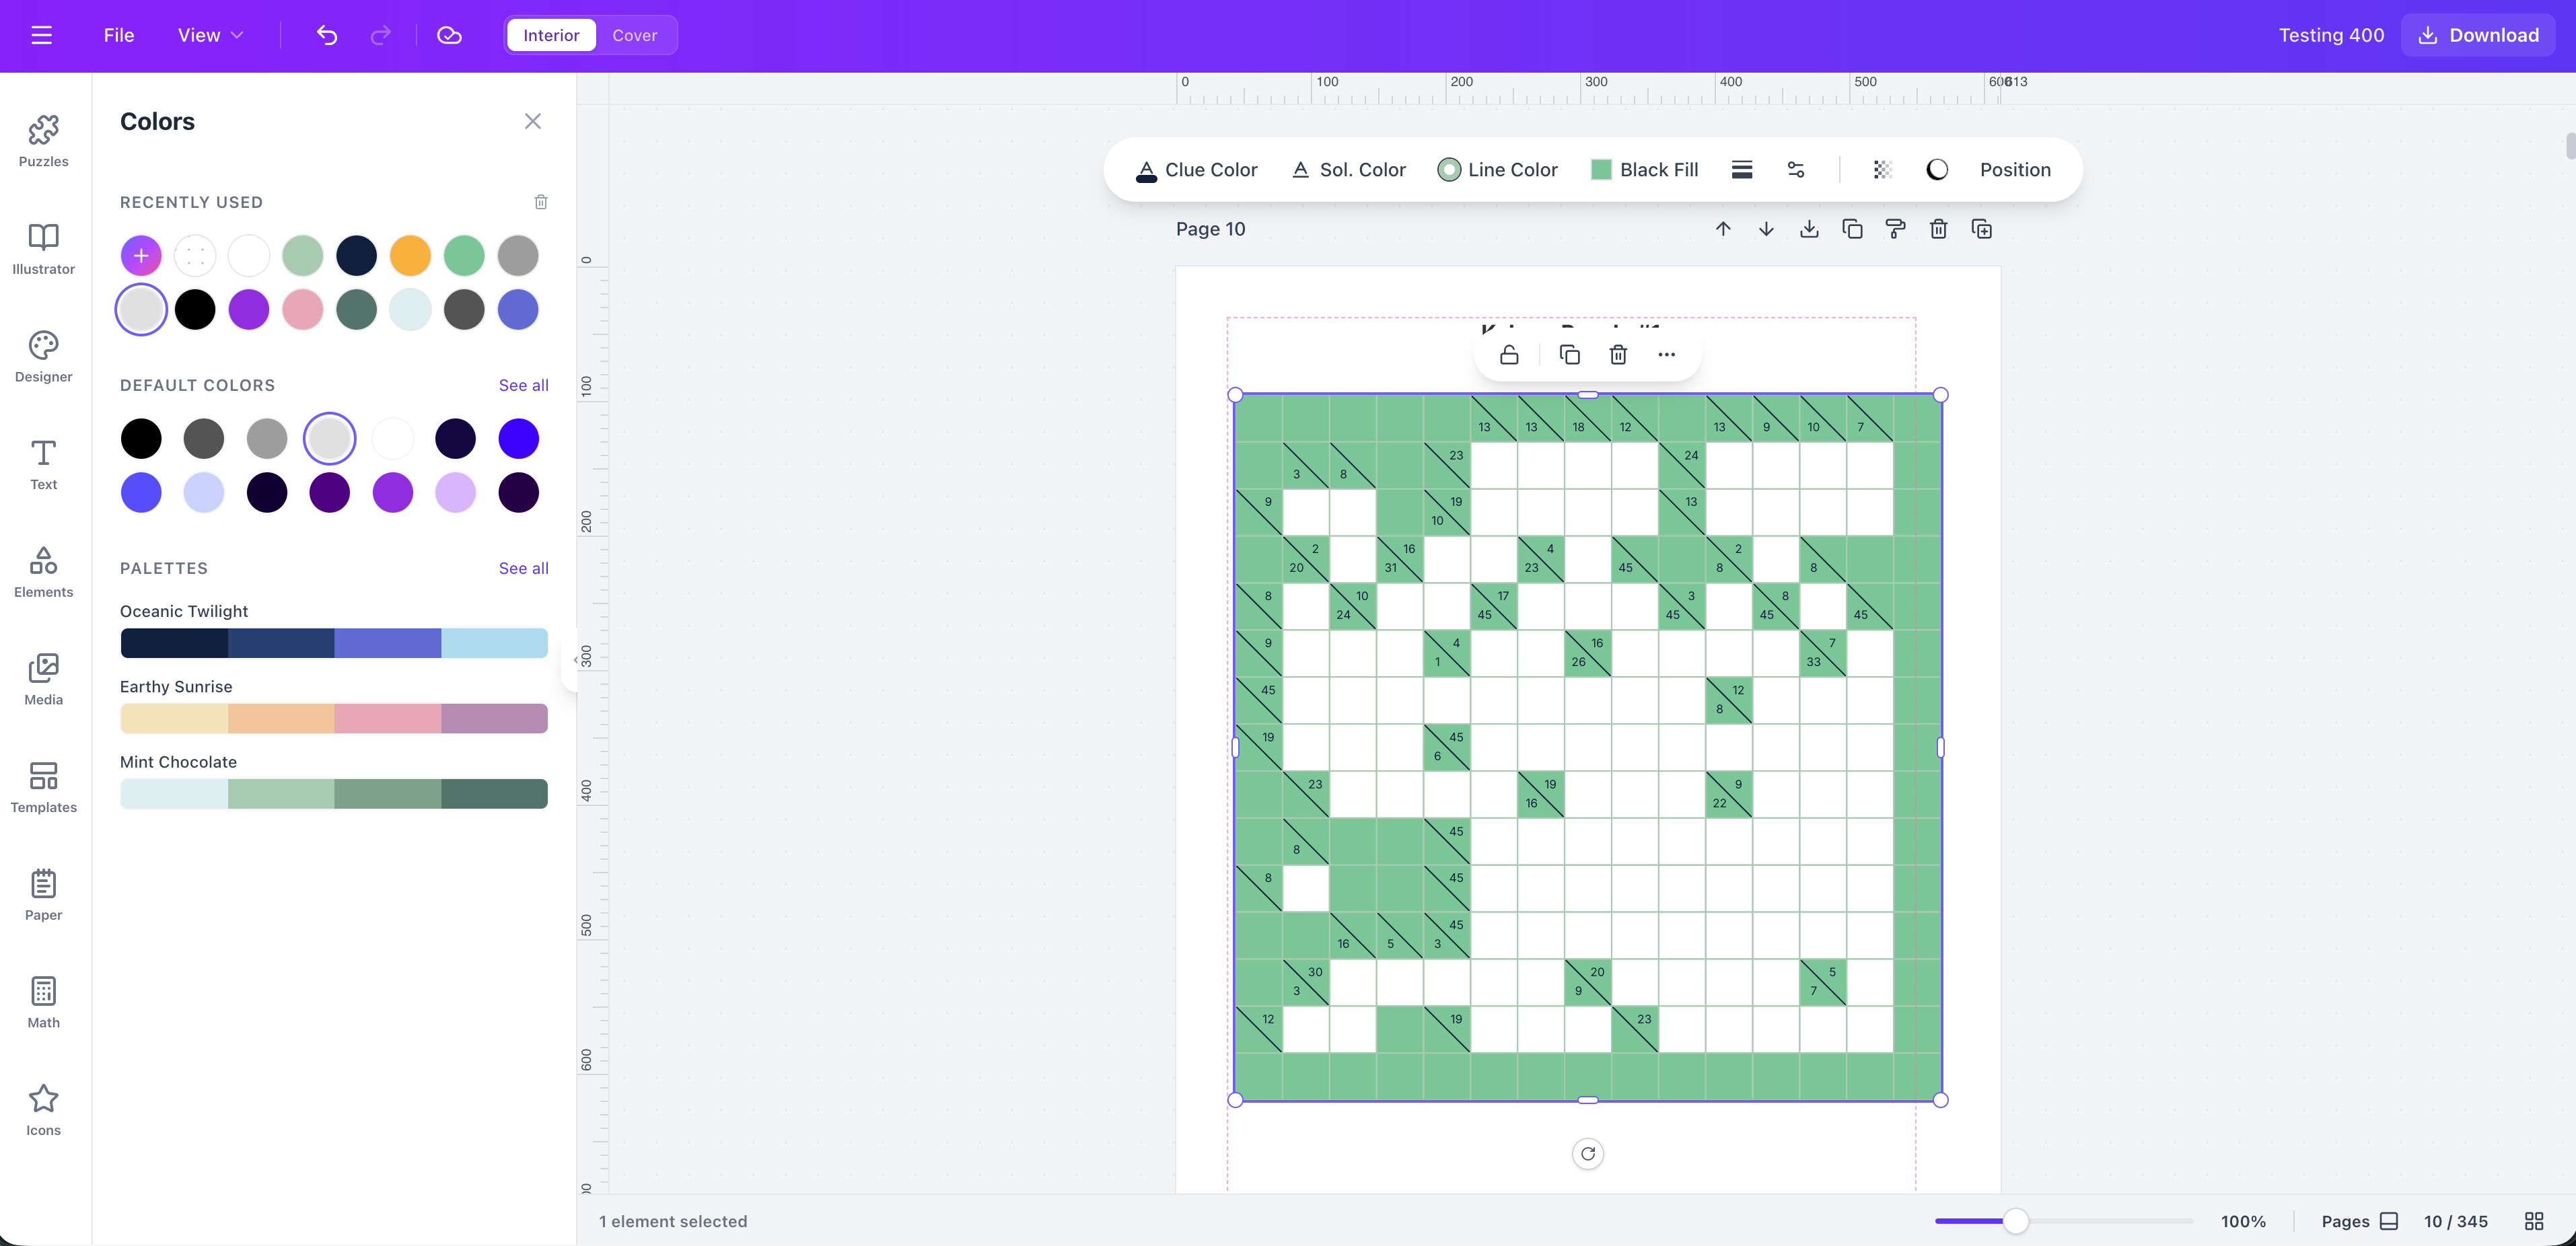The width and height of the screenshot is (2576, 1246).
Task: Select the Interior tab
Action: point(551,35)
